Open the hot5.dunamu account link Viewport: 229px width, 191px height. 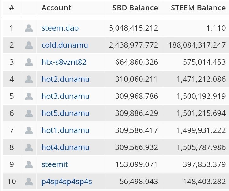[x=65, y=113]
